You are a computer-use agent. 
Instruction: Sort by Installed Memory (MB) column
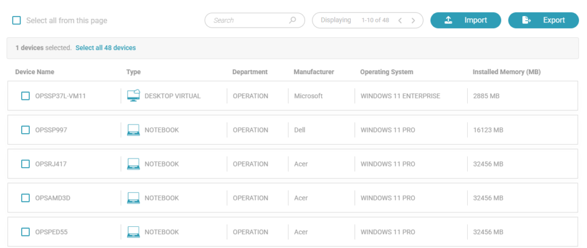pos(506,72)
